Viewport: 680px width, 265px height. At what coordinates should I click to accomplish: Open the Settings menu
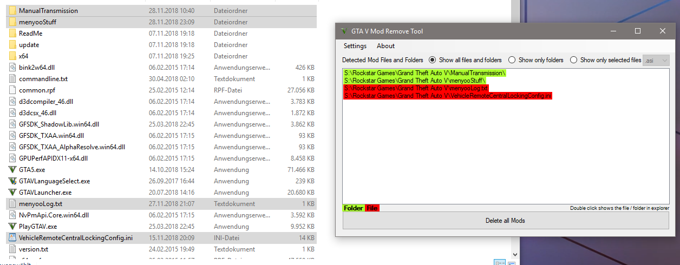355,46
